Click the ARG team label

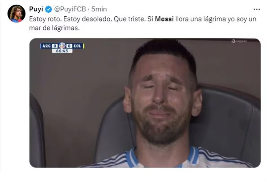(x=47, y=46)
